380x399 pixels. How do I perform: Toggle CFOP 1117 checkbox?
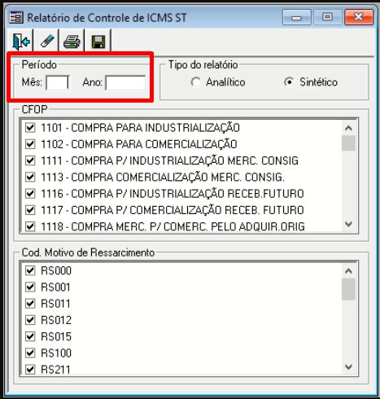click(x=30, y=210)
